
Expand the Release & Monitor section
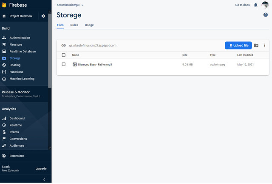[24, 94]
